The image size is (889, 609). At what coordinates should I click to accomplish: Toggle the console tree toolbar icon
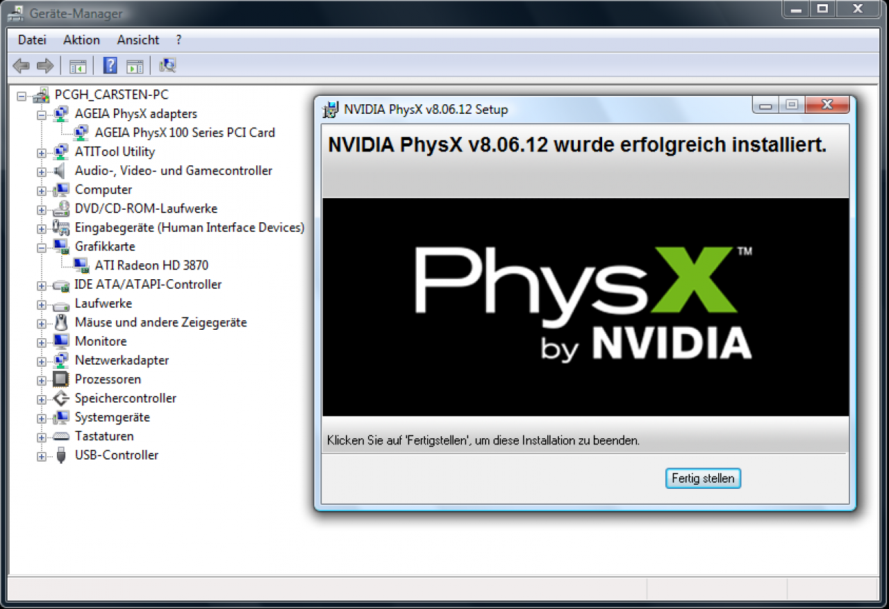pos(78,66)
